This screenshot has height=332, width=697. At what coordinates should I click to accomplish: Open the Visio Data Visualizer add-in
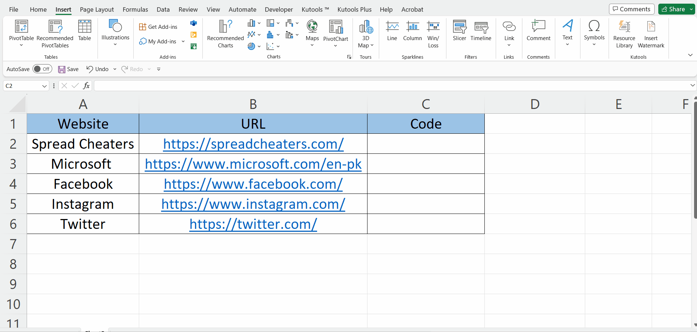tap(194, 23)
